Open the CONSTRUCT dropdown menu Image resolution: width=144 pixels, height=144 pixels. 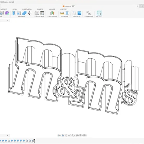coord(52,17)
